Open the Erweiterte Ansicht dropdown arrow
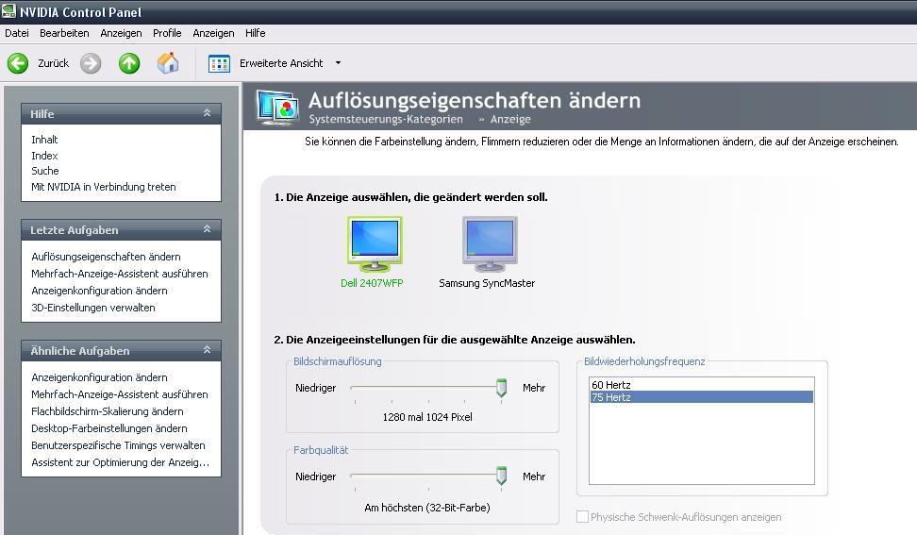This screenshot has height=535, width=917. coord(338,63)
